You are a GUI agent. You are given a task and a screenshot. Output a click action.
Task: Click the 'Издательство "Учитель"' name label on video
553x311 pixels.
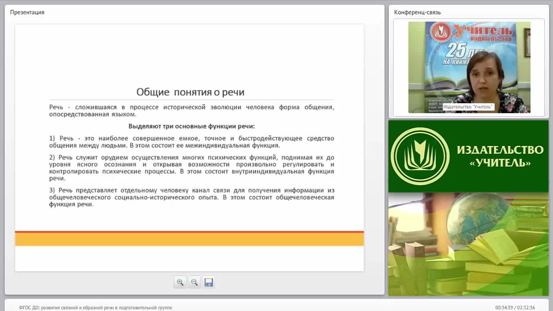point(468,107)
